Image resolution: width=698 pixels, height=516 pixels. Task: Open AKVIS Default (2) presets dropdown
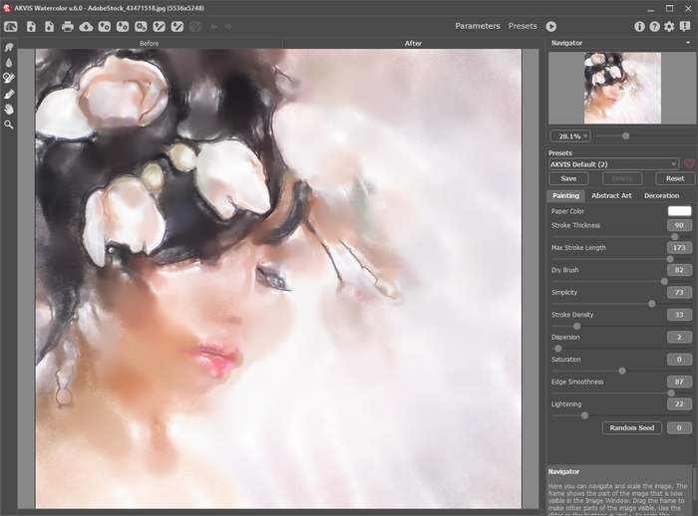[614, 164]
